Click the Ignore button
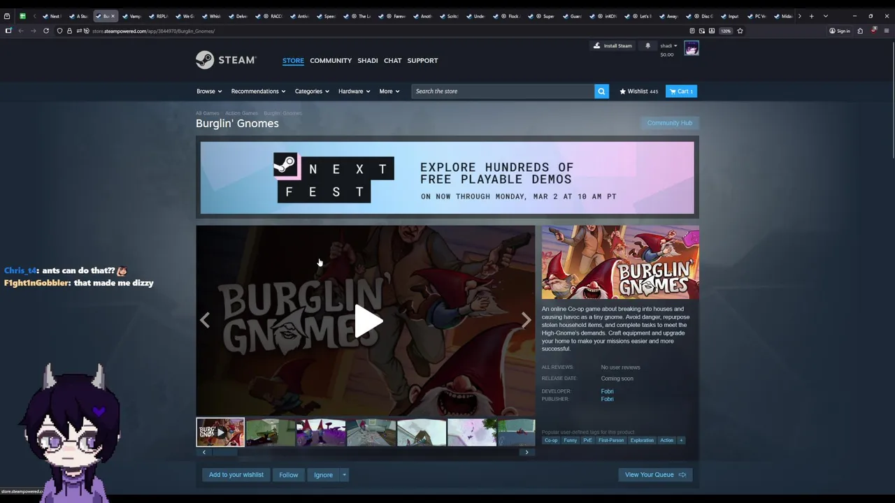 323,475
